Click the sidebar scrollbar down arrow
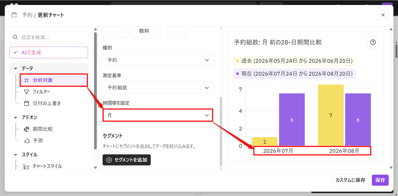The height and width of the screenshot is (196, 398). 96,168
